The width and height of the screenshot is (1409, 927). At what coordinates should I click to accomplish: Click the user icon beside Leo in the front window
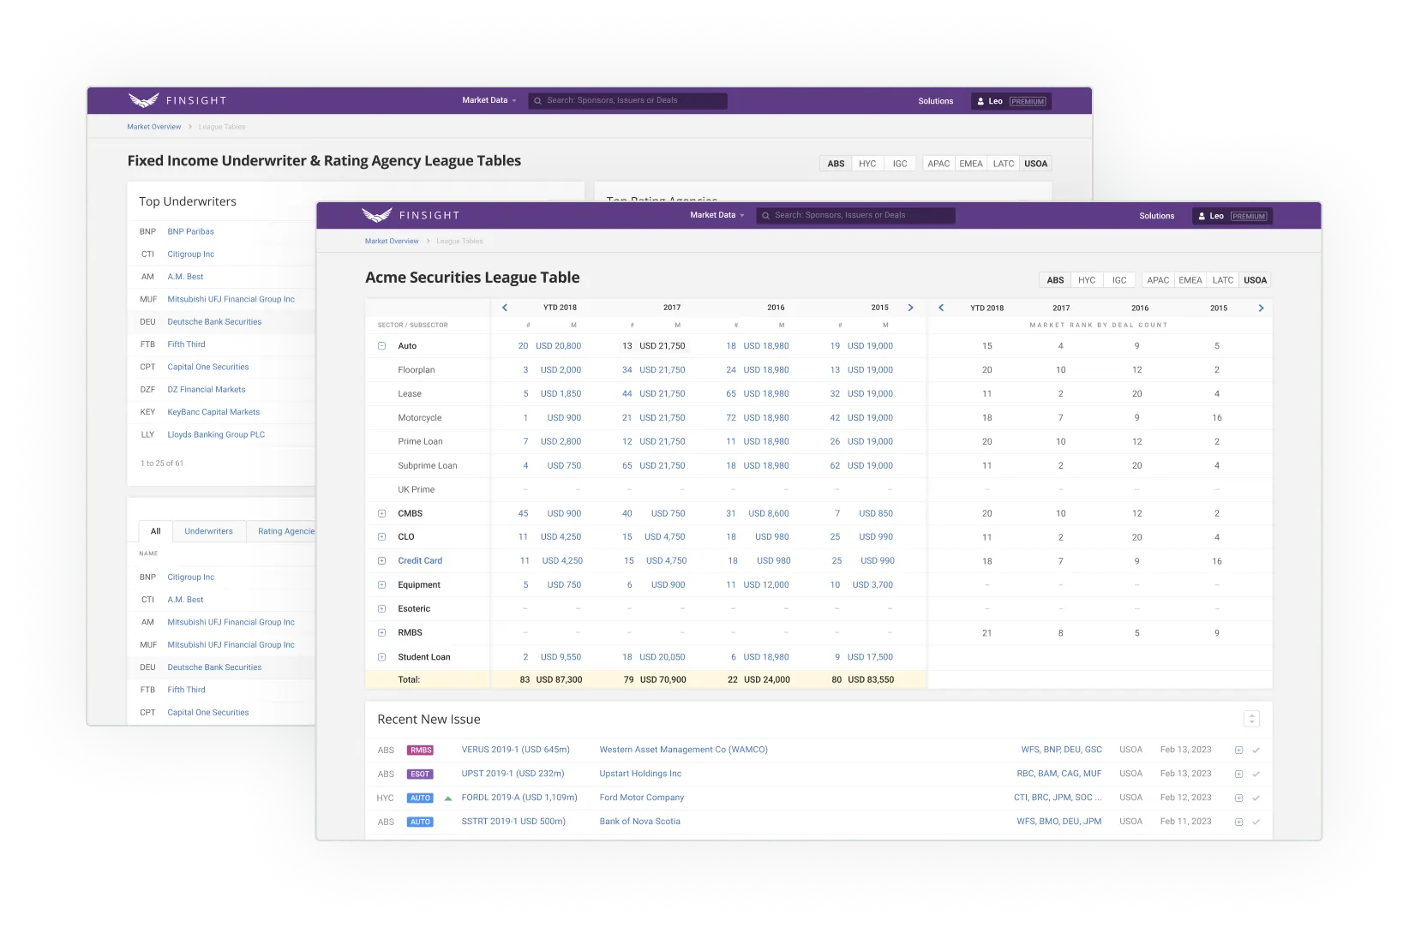click(x=1202, y=216)
